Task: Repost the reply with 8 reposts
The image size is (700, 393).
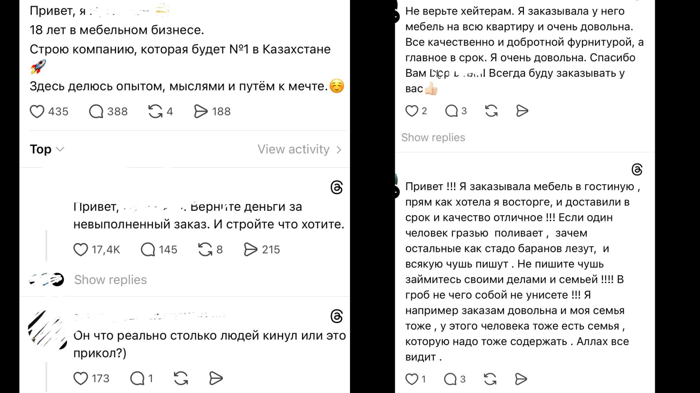Action: 205,250
